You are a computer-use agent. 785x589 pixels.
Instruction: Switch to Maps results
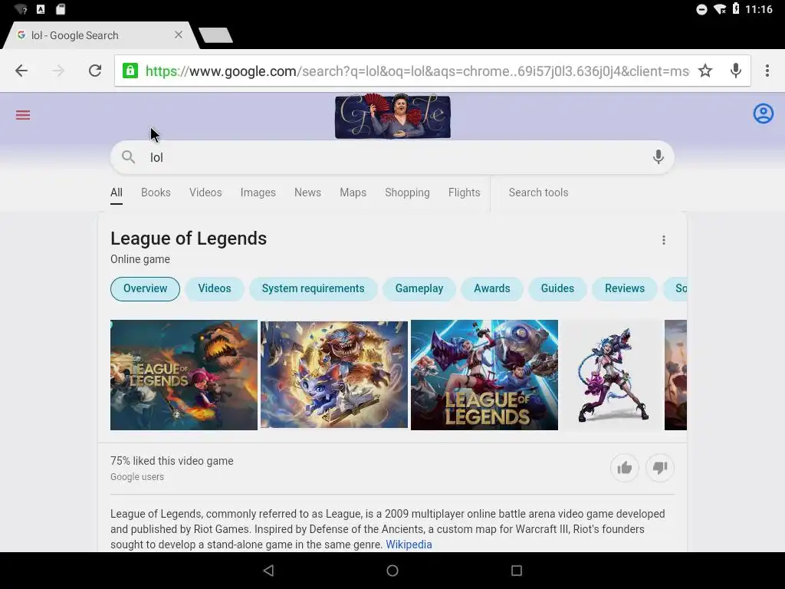353,192
